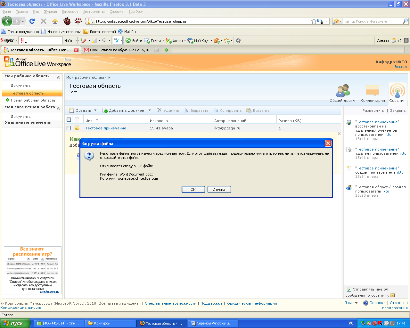Close the Тестовая область browser tab
The height and width of the screenshot is (328, 410).
tap(76, 50)
